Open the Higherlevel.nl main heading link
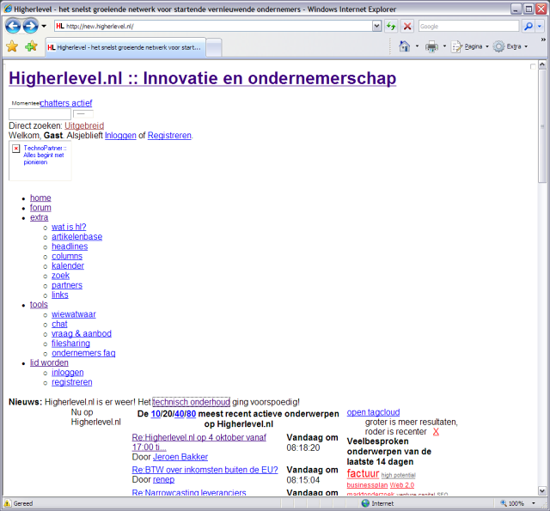 point(203,78)
